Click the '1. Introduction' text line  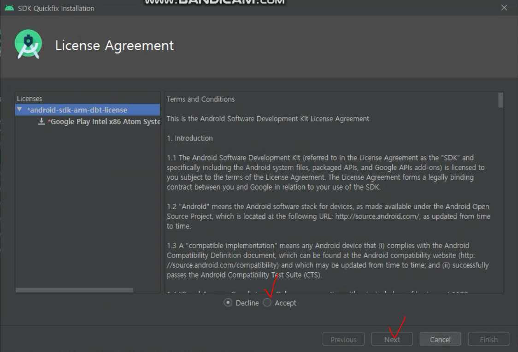click(x=189, y=138)
